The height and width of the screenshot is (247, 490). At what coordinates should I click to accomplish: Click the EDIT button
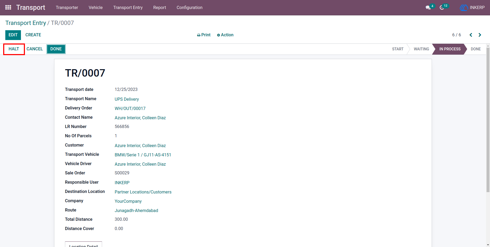click(13, 35)
